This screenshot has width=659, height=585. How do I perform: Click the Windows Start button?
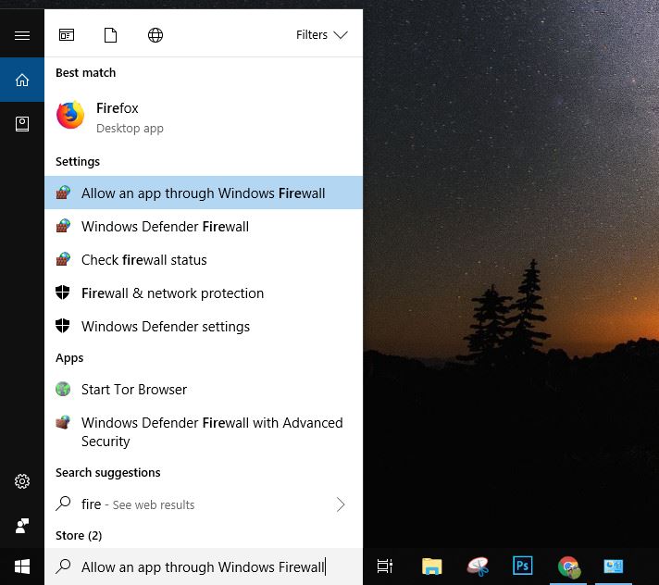pyautogui.click(x=22, y=566)
